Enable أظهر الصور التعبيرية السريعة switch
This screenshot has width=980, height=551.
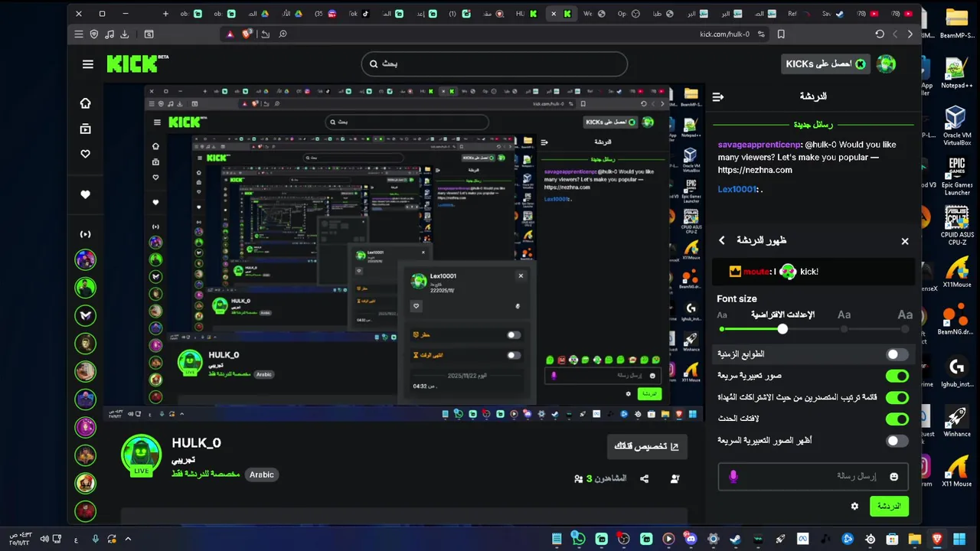[897, 441]
